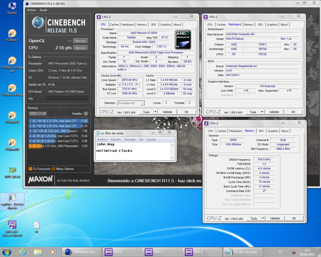321x257 pixels.
Task: Open Archivo menu in Bloc de notas
Action: pyautogui.click(x=102, y=140)
